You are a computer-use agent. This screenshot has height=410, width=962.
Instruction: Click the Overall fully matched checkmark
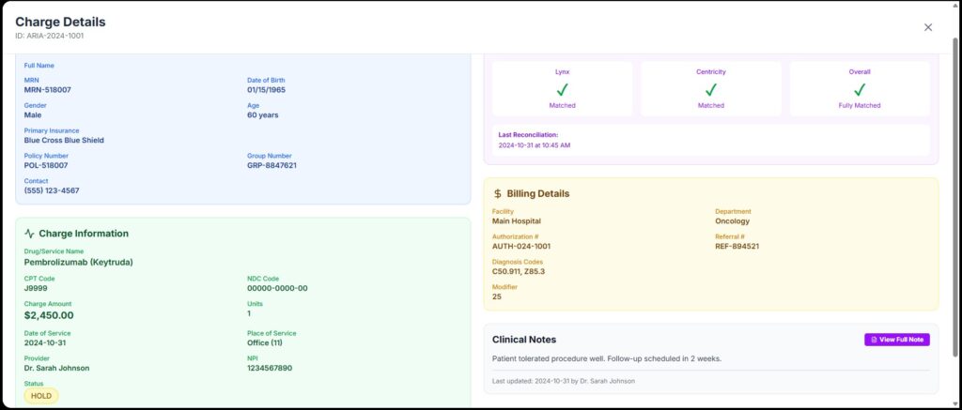(860, 90)
